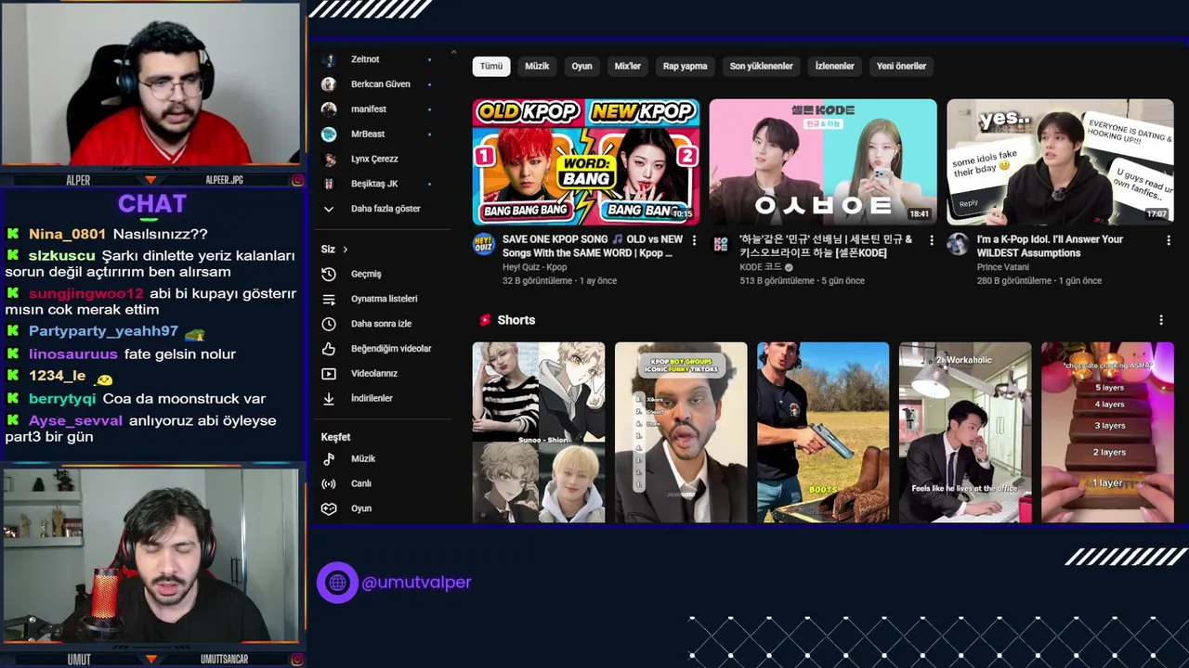Open the KODE video thumbnail
Viewport: 1189px width, 668px height.
[x=823, y=162]
